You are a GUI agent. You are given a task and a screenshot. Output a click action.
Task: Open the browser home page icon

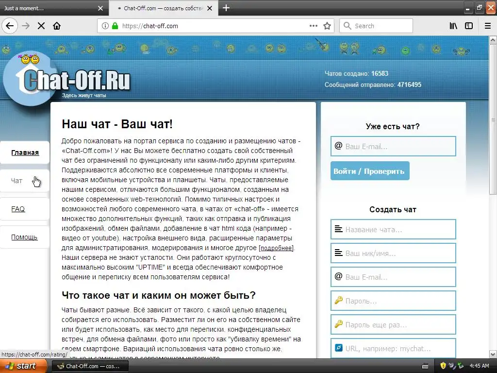57,26
